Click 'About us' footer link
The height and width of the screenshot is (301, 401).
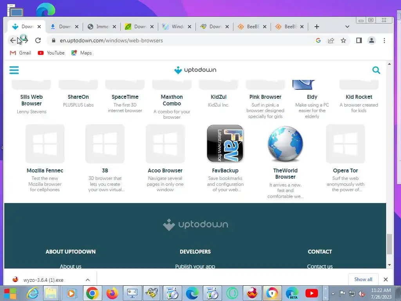tap(70, 266)
